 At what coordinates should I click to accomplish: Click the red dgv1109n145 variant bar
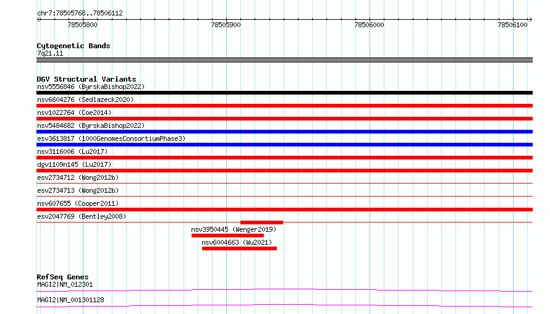click(x=284, y=171)
